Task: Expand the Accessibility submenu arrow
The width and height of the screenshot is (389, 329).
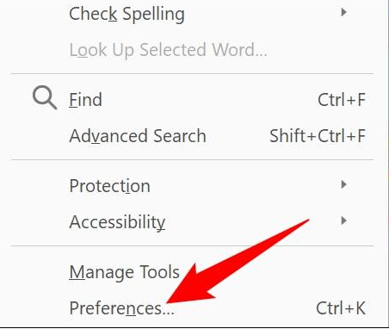Action: tap(343, 220)
